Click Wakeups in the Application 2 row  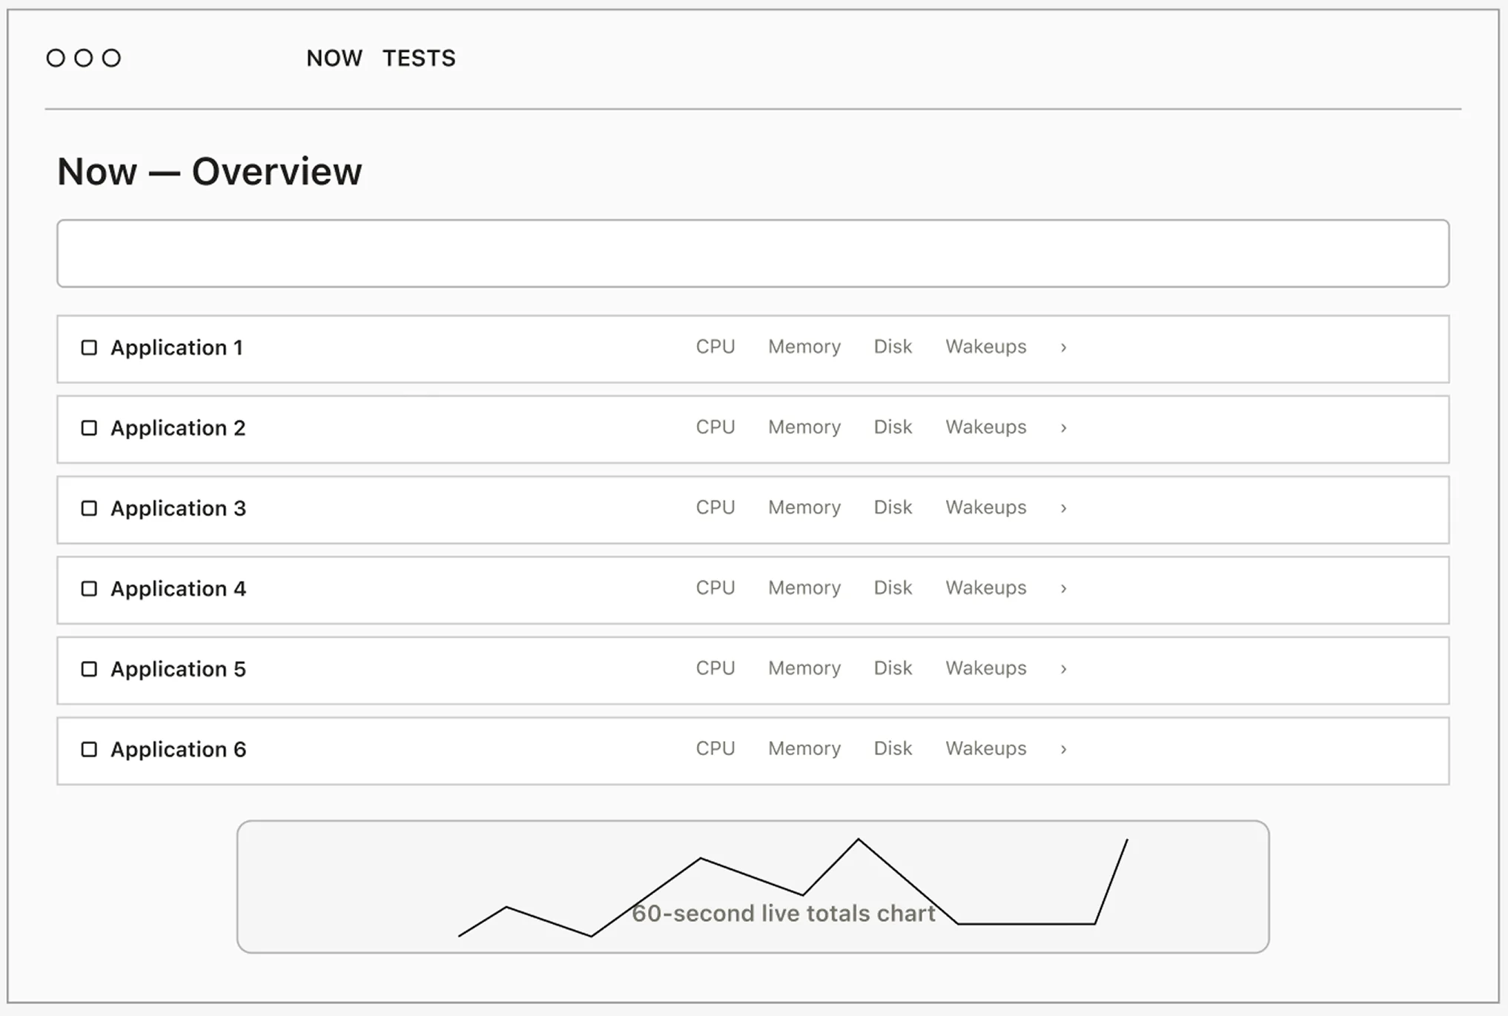(x=986, y=427)
